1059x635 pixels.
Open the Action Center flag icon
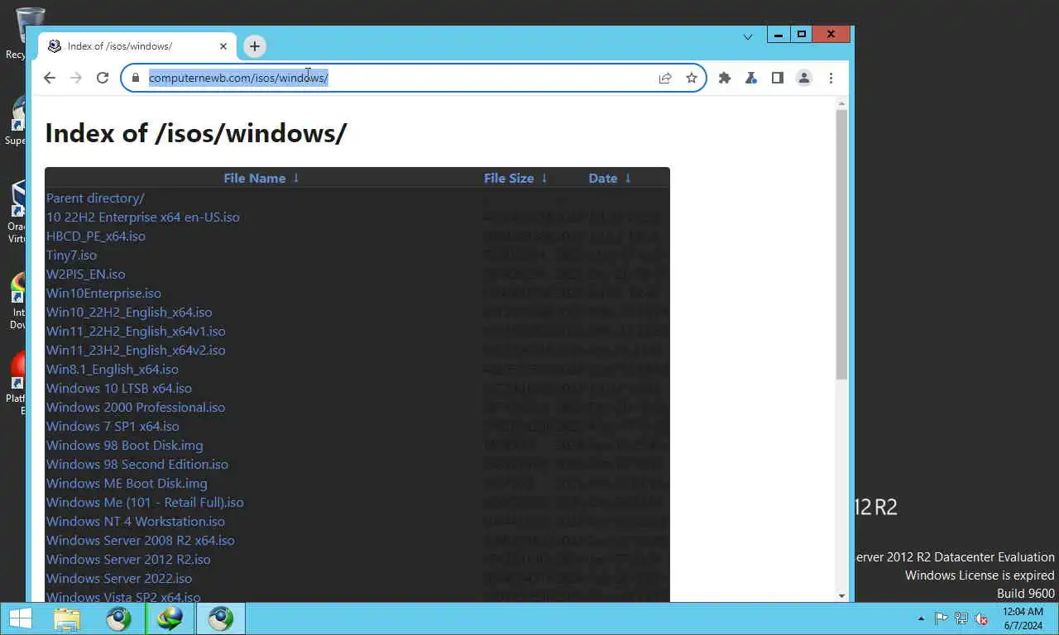point(942,618)
